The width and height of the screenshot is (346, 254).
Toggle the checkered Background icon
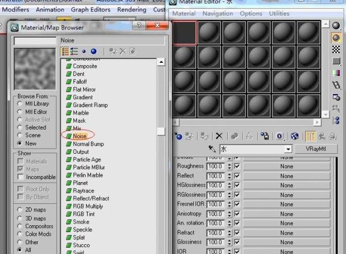[x=336, y=50]
